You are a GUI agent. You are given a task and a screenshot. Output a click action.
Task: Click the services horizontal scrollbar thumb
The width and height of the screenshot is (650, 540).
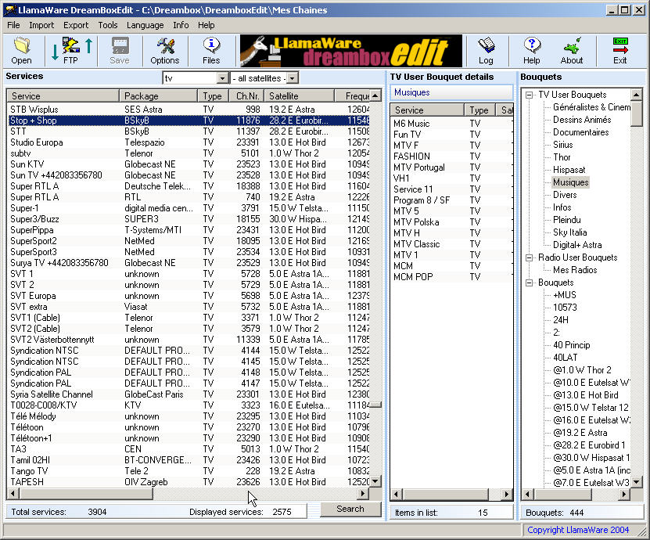pos(86,494)
